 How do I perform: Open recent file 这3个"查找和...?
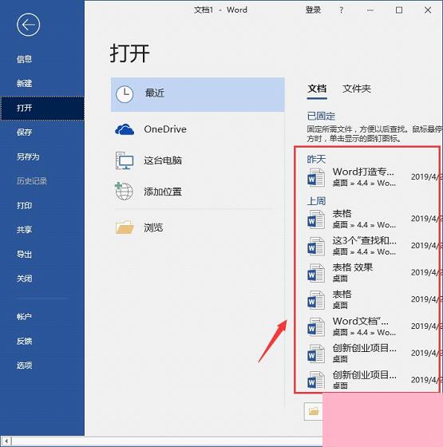point(364,241)
